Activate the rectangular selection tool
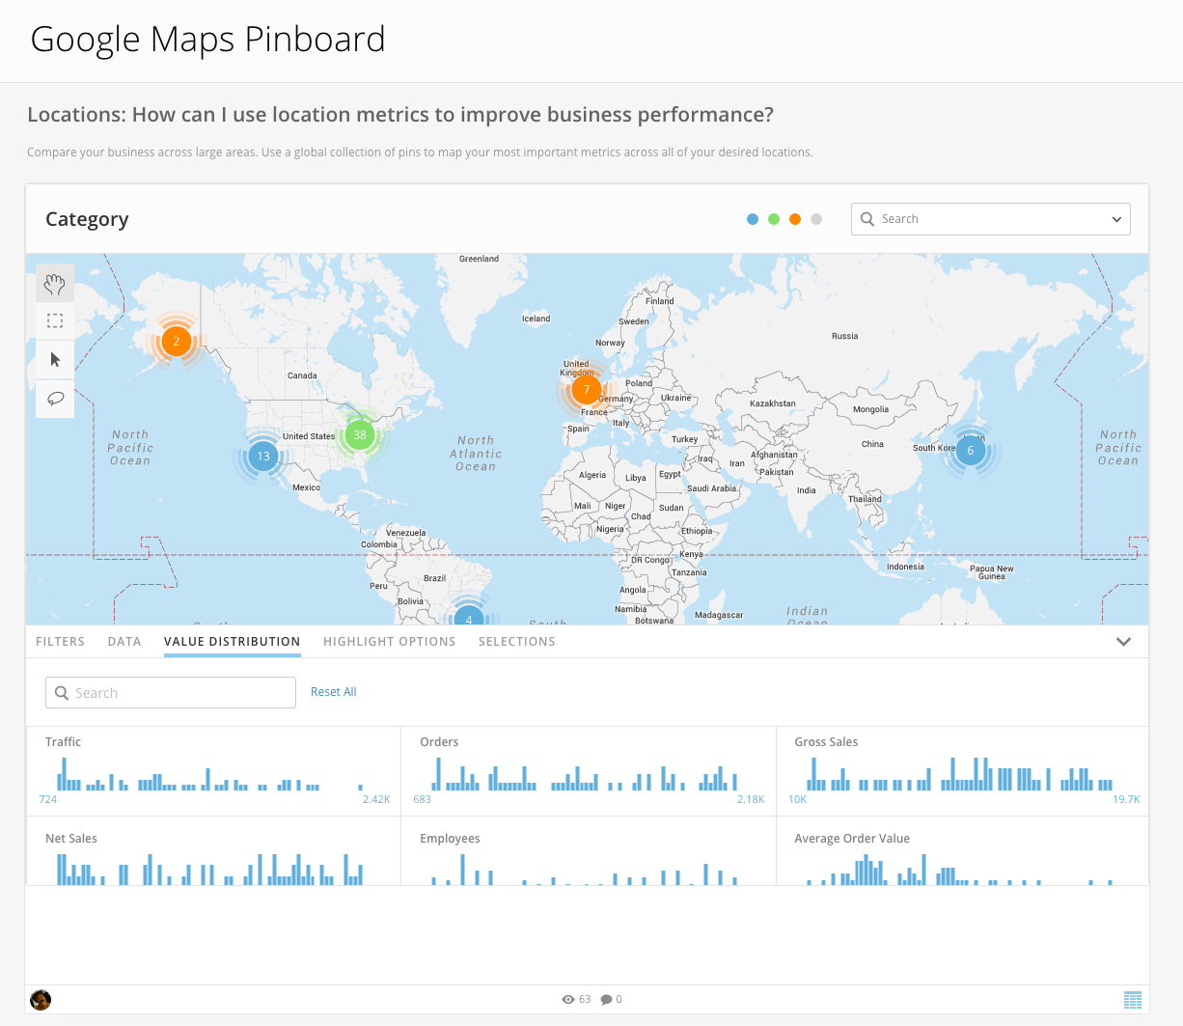Screen dimensions: 1183x1026 pyautogui.click(x=55, y=320)
